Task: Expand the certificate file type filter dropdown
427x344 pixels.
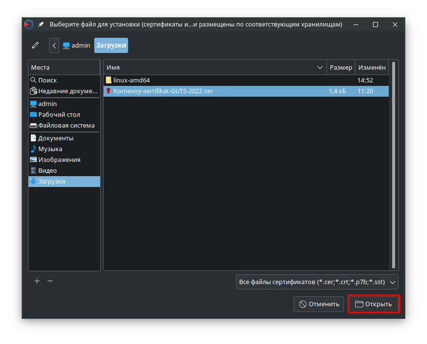Action: pos(317,282)
